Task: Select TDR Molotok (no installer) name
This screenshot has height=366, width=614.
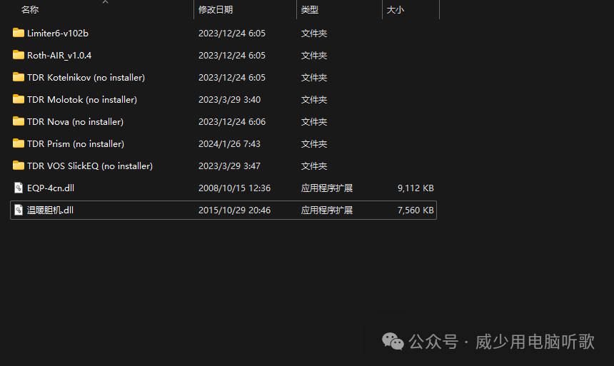Action: (x=82, y=100)
